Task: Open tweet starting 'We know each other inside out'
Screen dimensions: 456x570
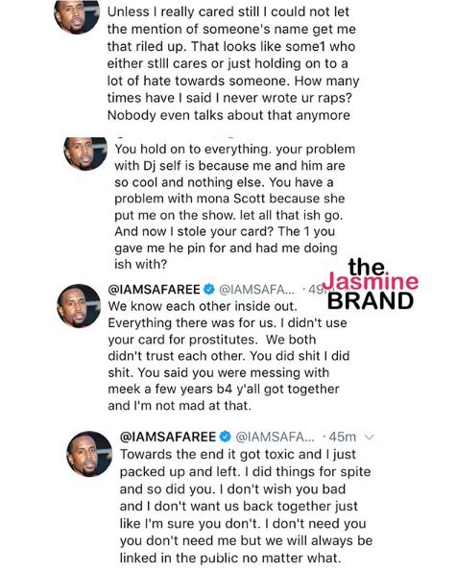Action: pos(228,355)
